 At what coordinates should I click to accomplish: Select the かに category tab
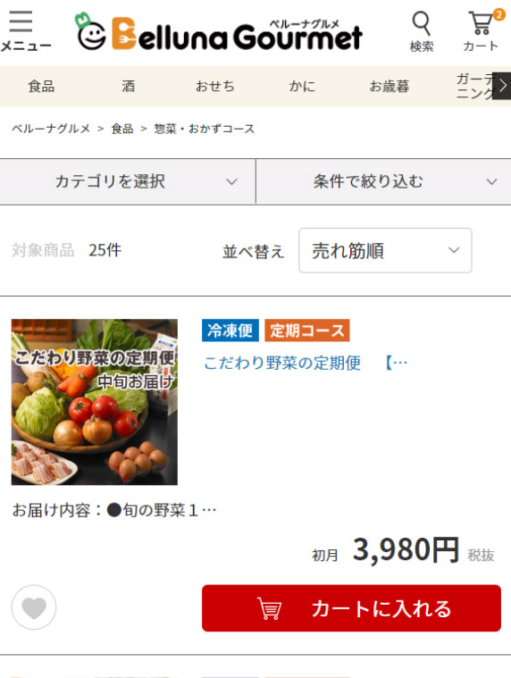302,86
